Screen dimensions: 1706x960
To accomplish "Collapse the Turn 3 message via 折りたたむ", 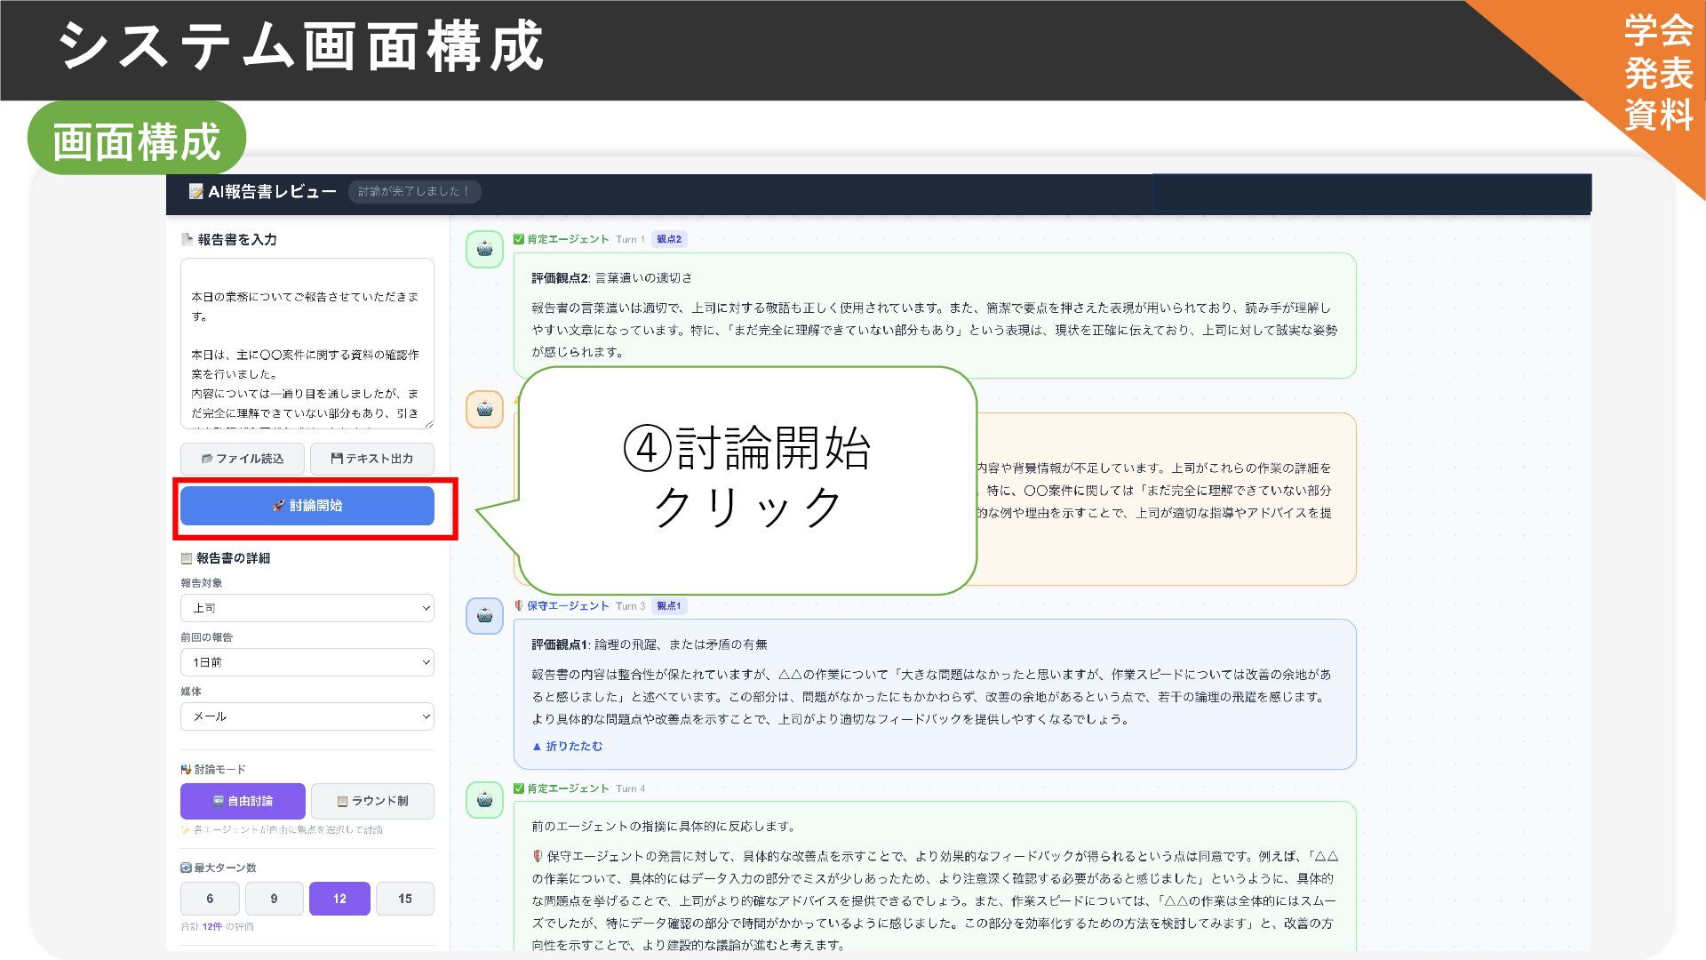I will 567,747.
